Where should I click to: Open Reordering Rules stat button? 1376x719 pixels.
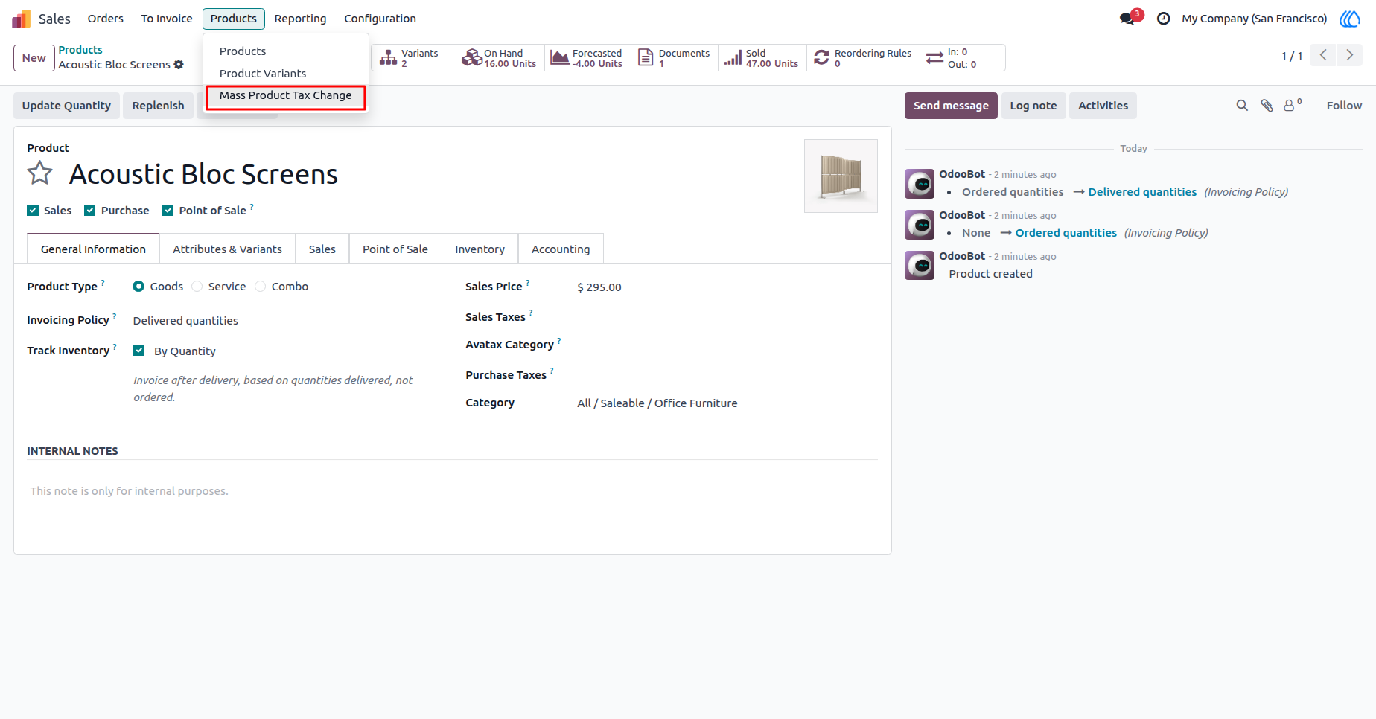pos(864,58)
